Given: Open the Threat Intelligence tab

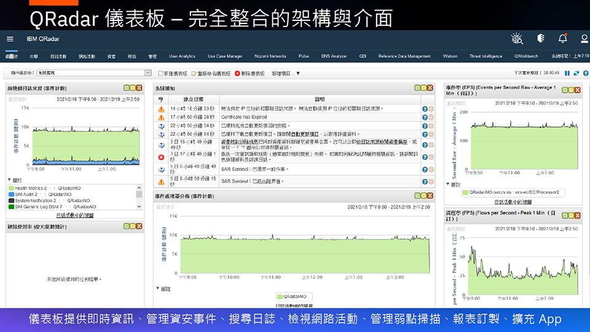Looking at the screenshot, I should pyautogui.click(x=486, y=56).
